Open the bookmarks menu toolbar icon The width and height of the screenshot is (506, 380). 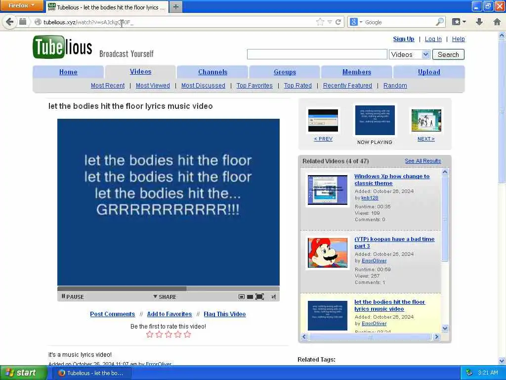[456, 22]
